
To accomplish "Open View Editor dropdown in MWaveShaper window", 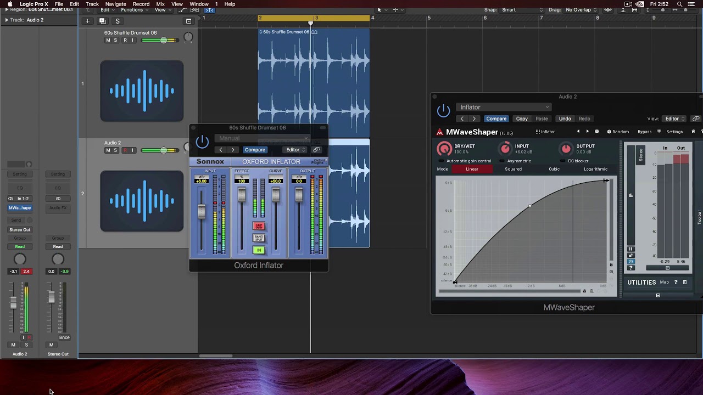I will pyautogui.click(x=675, y=119).
